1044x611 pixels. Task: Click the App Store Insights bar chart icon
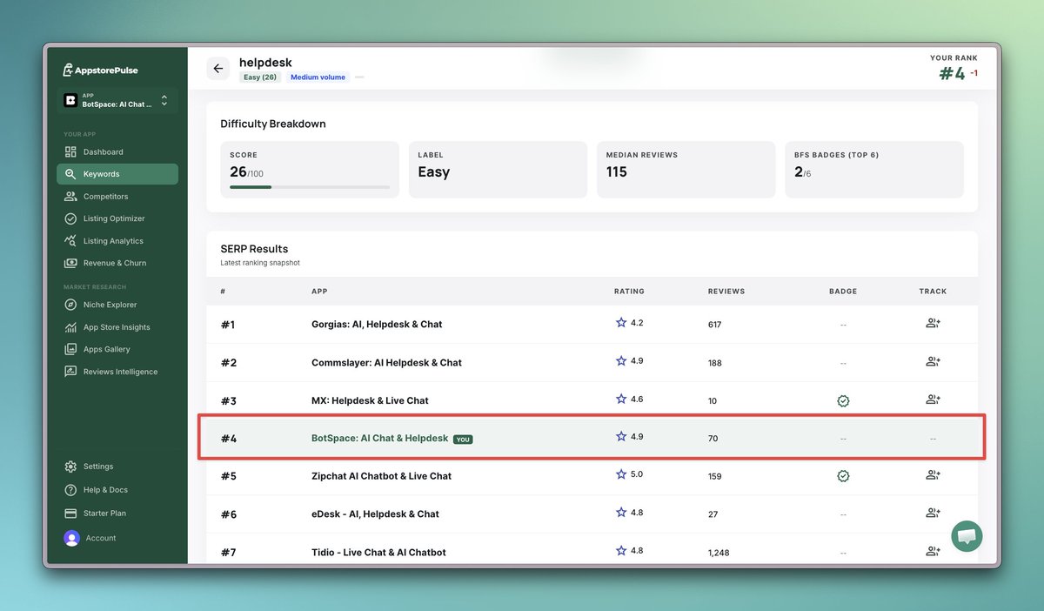tap(70, 327)
